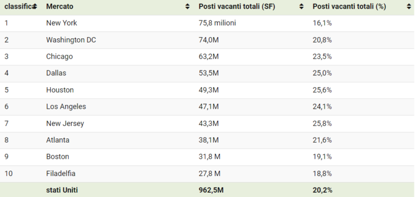
Task: Sort by Posti vacanti totali (SF) arrows
Action: [301, 6]
